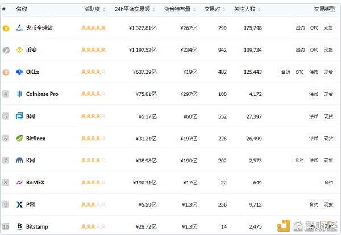The height and width of the screenshot is (235, 341).
Task: Click the OTC tag in 火币全球站 row
Action: (x=314, y=28)
